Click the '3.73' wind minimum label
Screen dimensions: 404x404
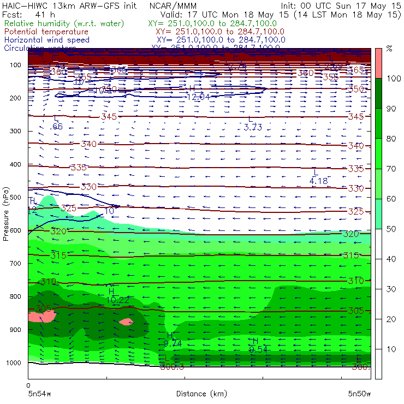tap(253, 127)
